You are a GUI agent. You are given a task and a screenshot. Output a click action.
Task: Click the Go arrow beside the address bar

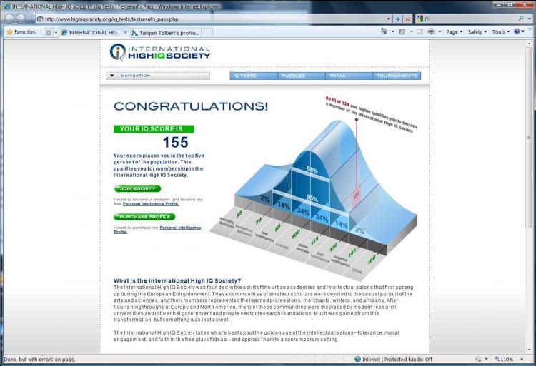[x=397, y=19]
